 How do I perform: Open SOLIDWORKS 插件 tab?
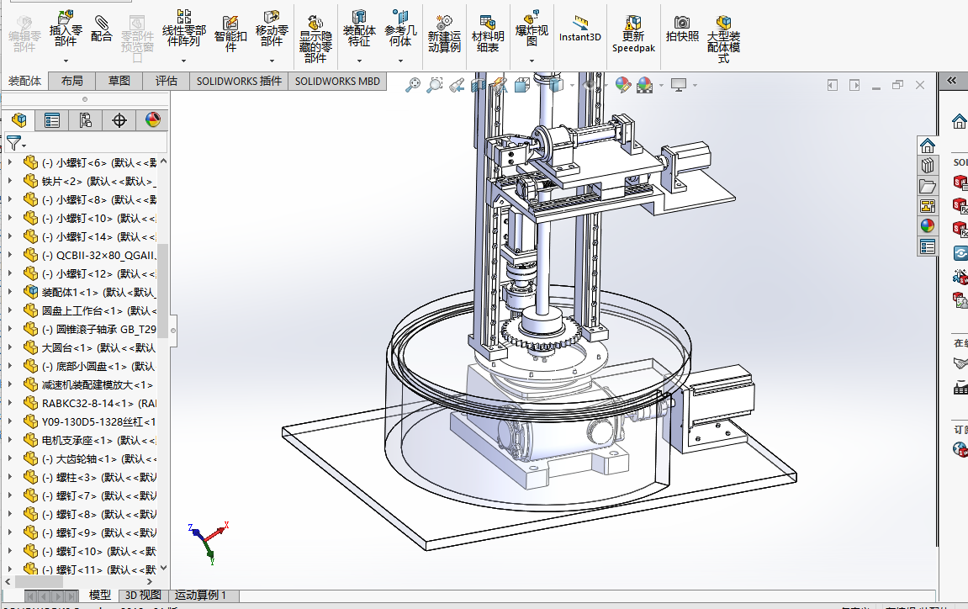click(239, 81)
